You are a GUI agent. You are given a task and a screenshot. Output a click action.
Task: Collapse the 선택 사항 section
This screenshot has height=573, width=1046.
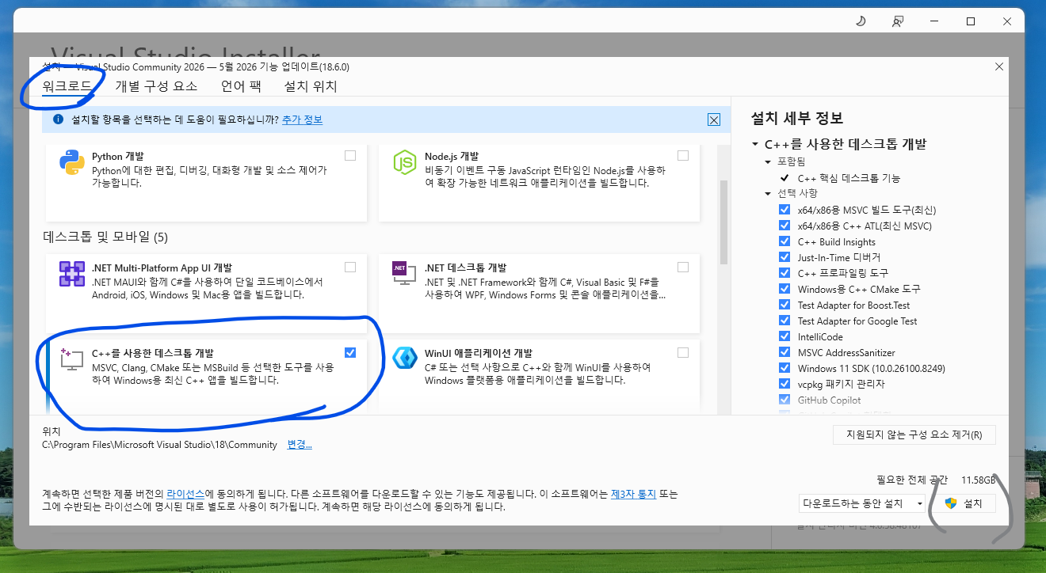(768, 194)
